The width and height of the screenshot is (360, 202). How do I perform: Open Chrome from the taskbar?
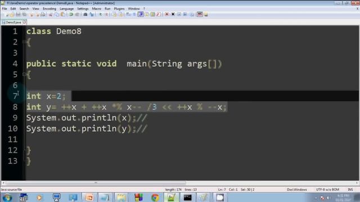click(155, 197)
